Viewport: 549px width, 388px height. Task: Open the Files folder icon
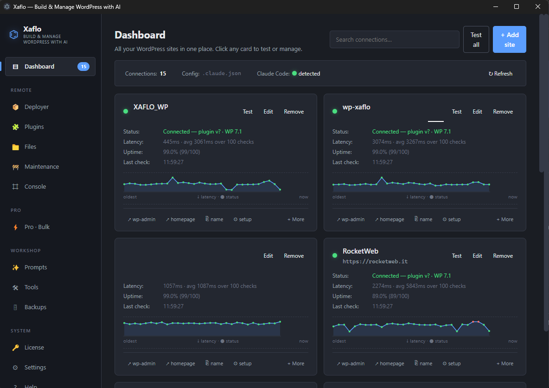15,147
